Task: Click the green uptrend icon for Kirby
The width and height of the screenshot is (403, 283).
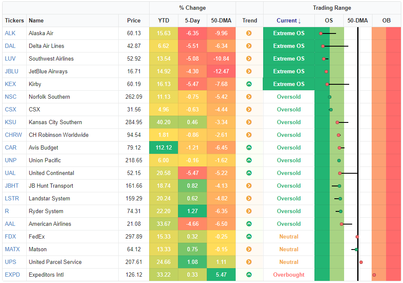Action: 249,84
